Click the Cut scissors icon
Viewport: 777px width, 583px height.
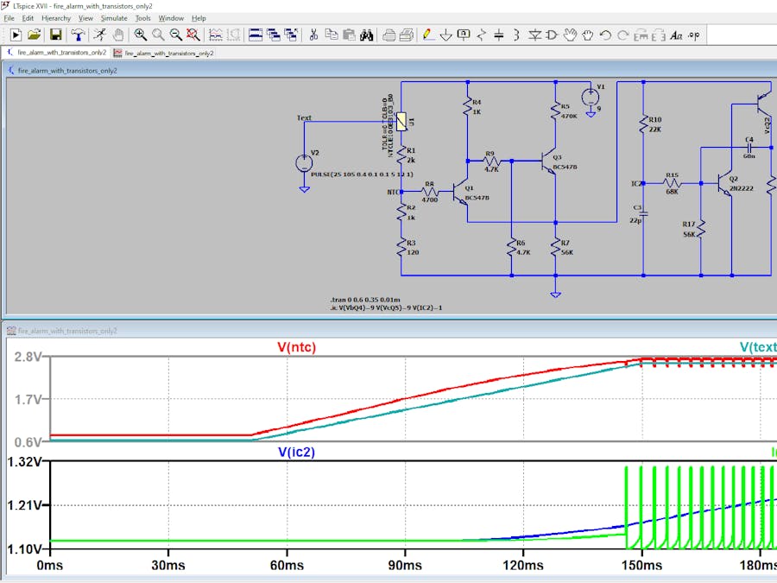[x=313, y=35]
